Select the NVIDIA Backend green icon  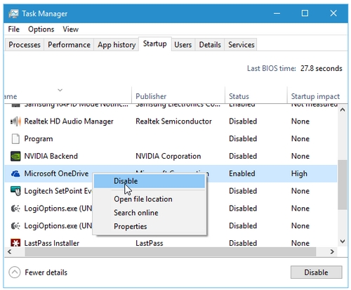pos(15,156)
